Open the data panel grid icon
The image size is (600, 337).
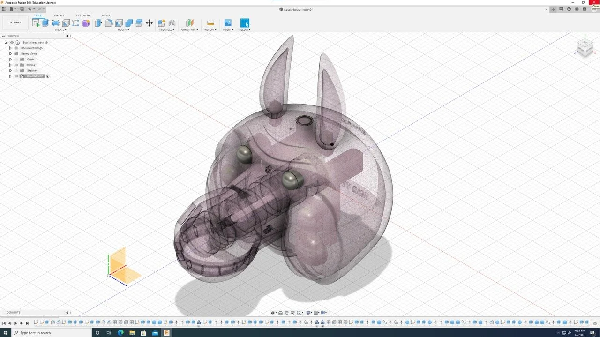pos(4,9)
